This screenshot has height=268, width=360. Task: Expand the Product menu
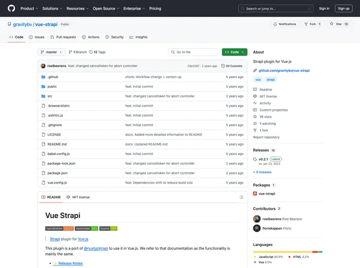click(x=29, y=8)
